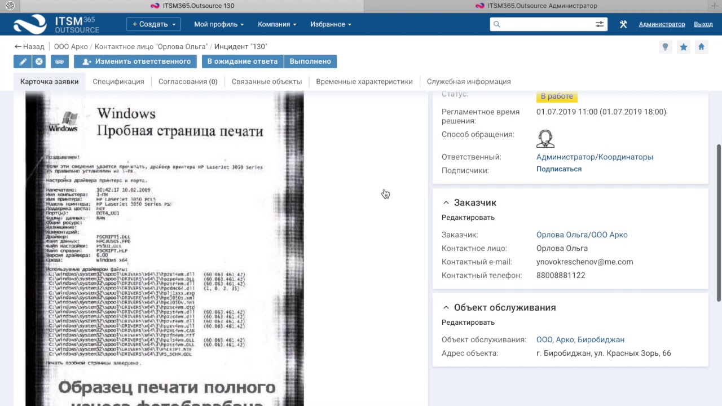Open the Создать dropdown

153,24
